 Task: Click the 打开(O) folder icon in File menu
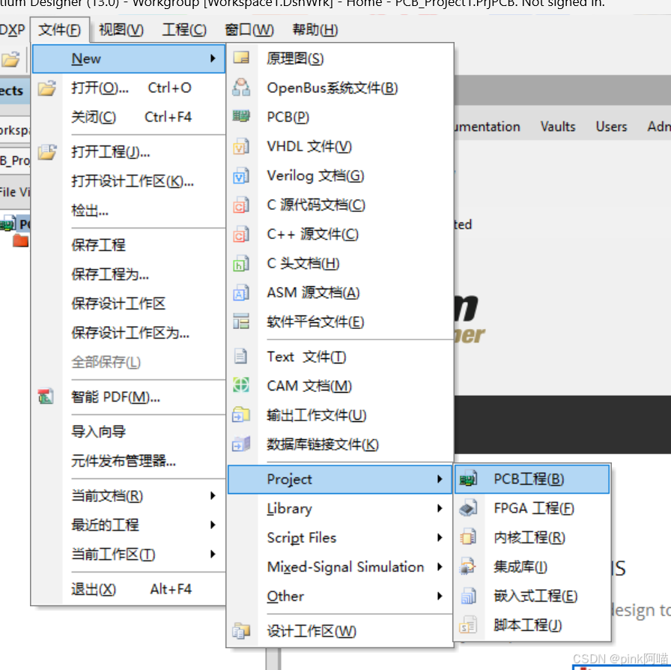point(46,88)
